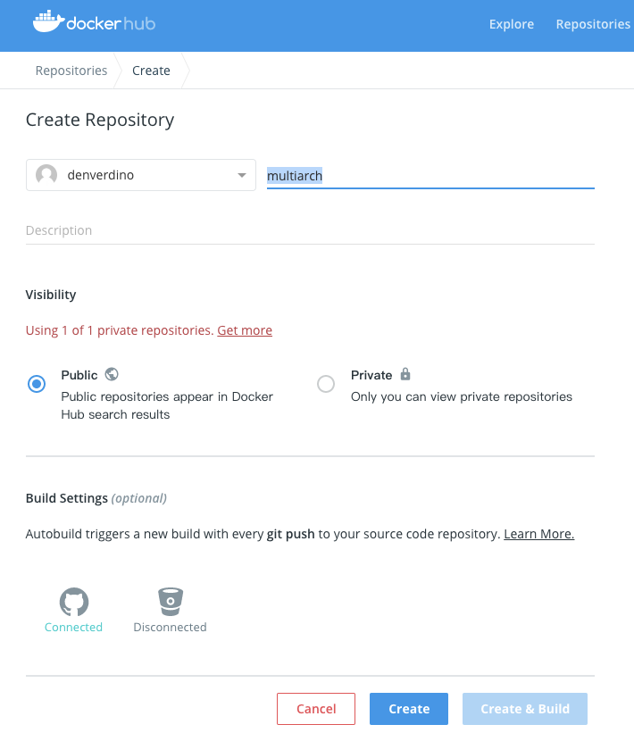Click the Create breadcrumb item
The width and height of the screenshot is (634, 733).
coord(151,71)
